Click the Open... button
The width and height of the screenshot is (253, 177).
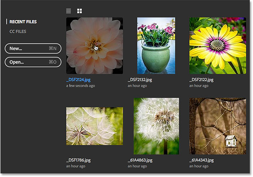tap(33, 62)
